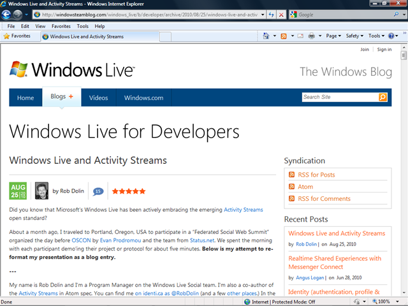Open the OSCON link
Image resolution: width=408 pixels, height=306 pixels.
pyautogui.click(x=81, y=240)
